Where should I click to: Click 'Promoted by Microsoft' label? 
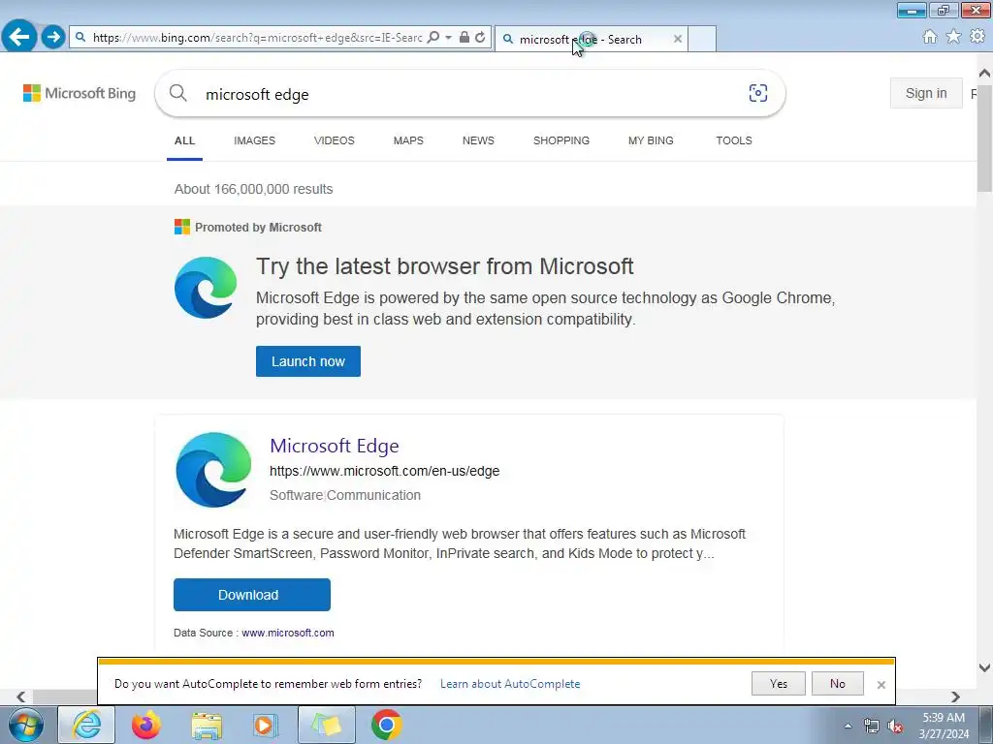point(258,227)
